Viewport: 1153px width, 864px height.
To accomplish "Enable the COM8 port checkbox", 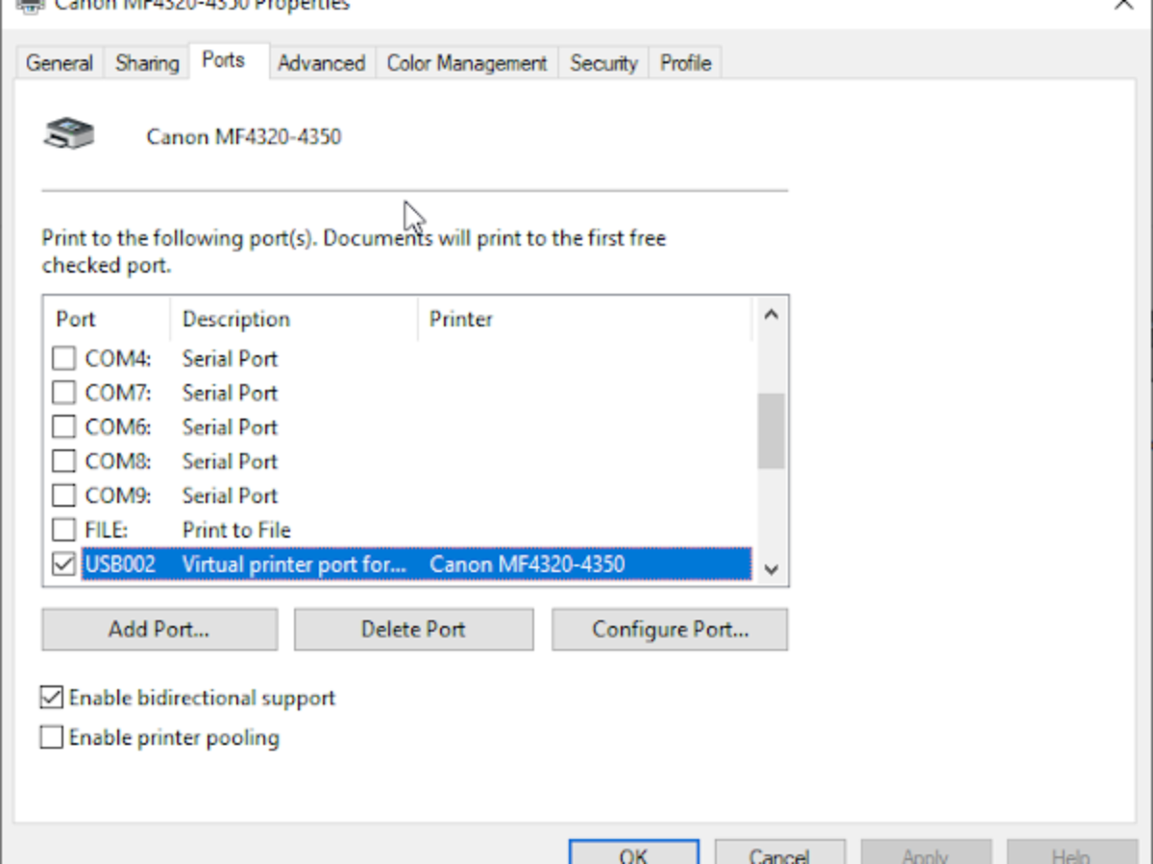I will (x=63, y=462).
